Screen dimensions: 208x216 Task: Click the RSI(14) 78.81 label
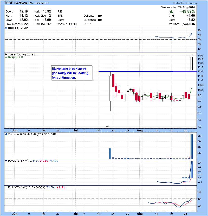(18, 28)
